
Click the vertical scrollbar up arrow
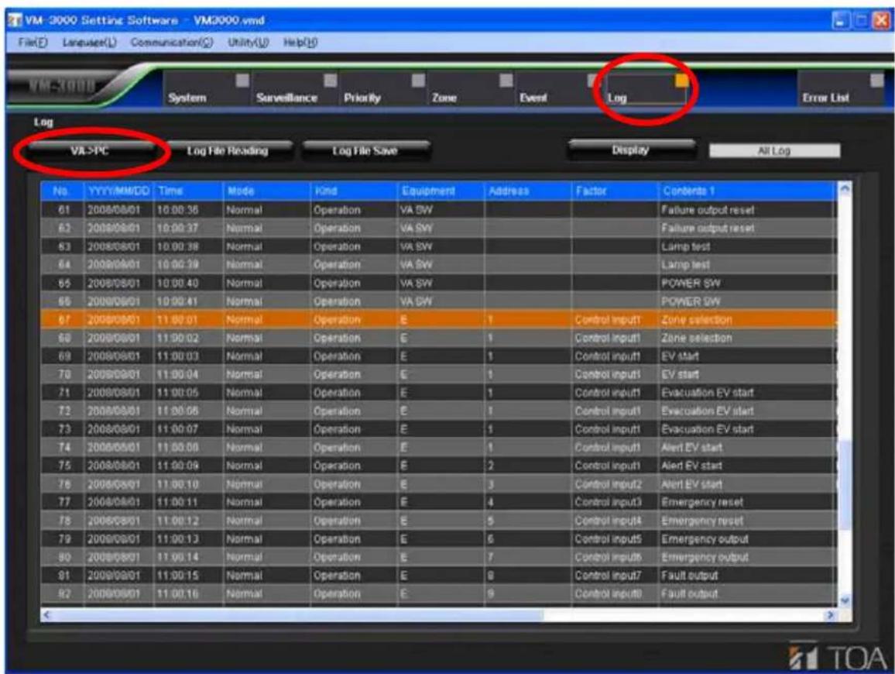coord(845,190)
